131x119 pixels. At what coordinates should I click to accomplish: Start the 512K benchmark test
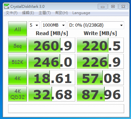tap(18, 61)
